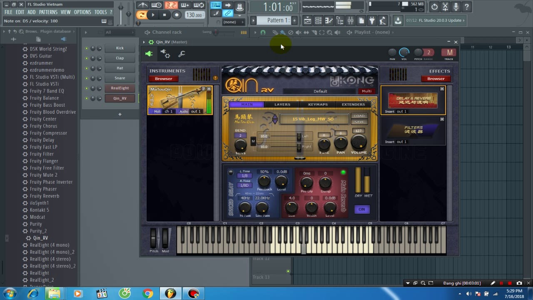Arm recording with the record button

(x=177, y=15)
